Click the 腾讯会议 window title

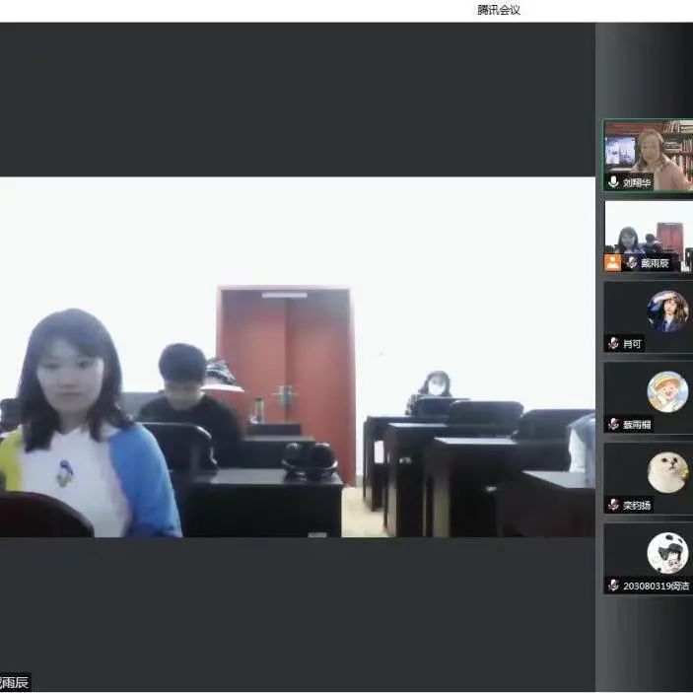(498, 10)
